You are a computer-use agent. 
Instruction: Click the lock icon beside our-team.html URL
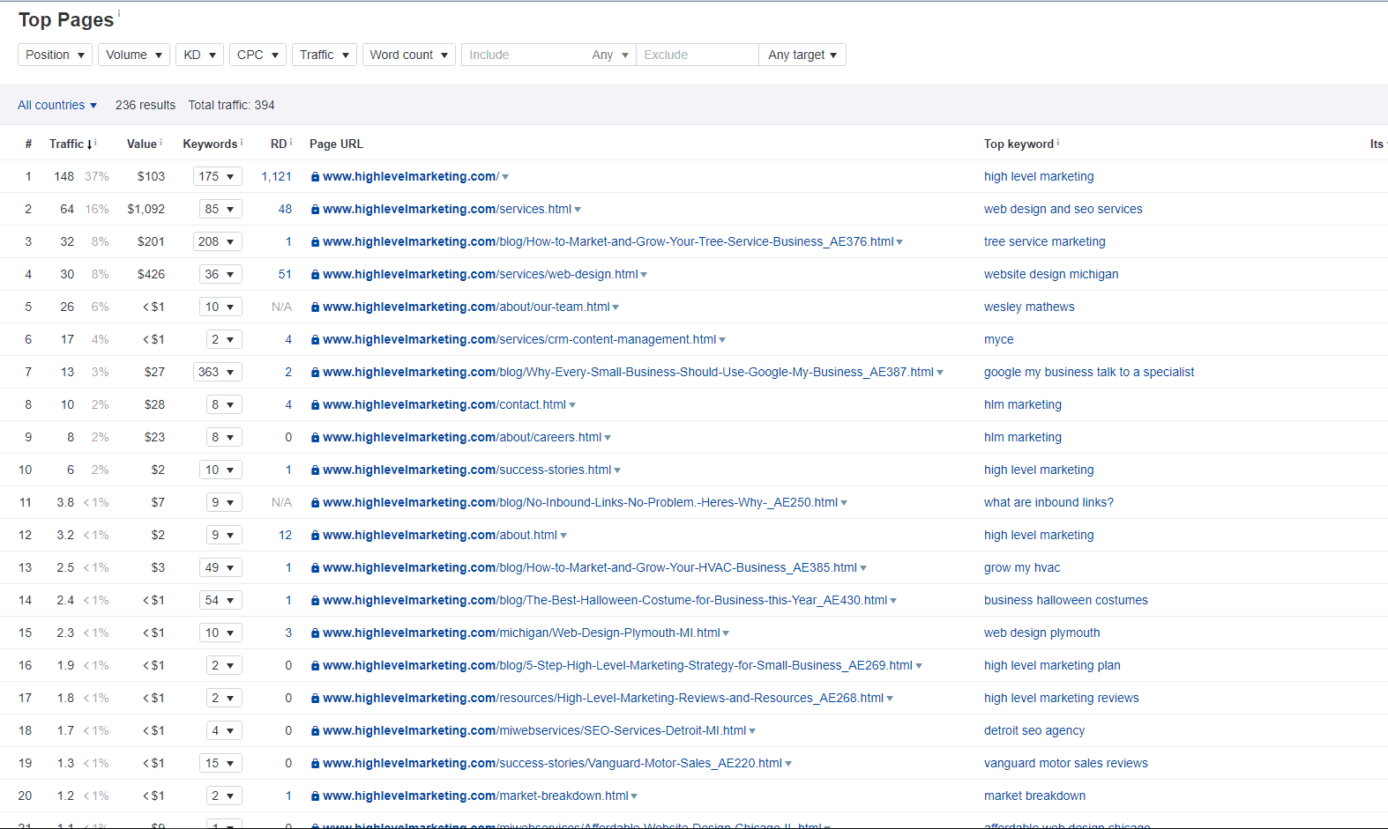coord(315,307)
